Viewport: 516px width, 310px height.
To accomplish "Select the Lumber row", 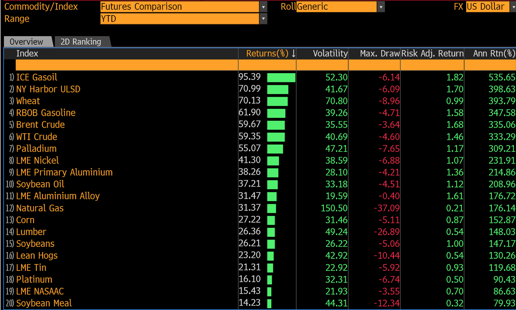I will pos(260,232).
